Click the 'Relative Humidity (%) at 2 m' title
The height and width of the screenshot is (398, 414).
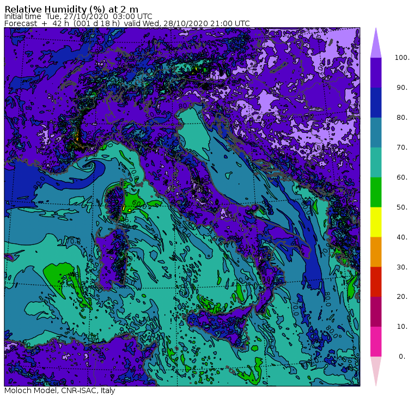point(71,9)
